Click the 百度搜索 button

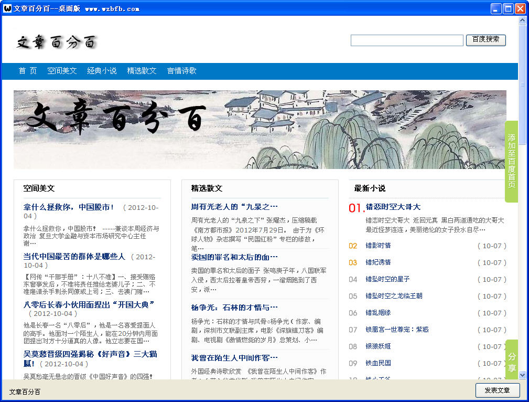(486, 40)
